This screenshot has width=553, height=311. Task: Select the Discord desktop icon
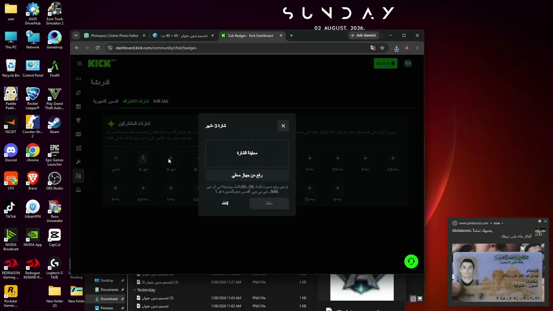click(x=11, y=153)
